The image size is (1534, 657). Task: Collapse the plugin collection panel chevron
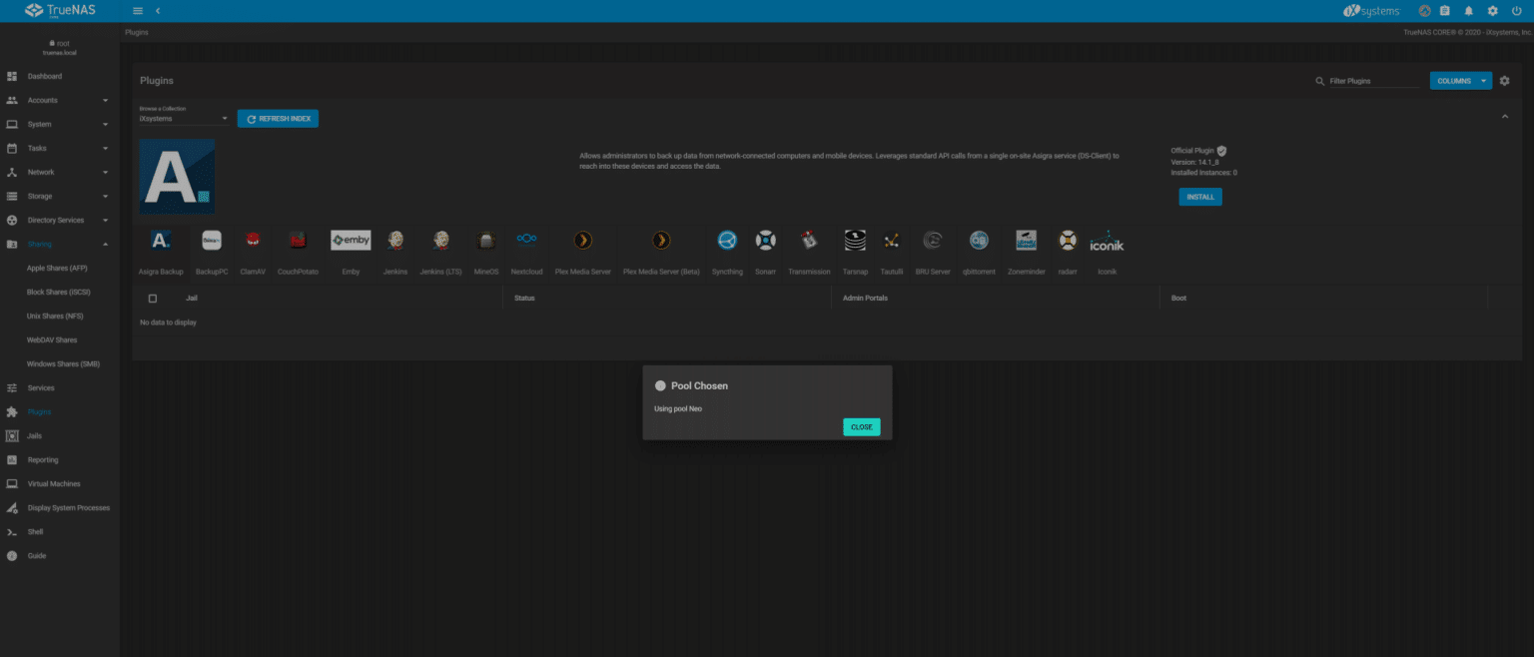pyautogui.click(x=1505, y=117)
